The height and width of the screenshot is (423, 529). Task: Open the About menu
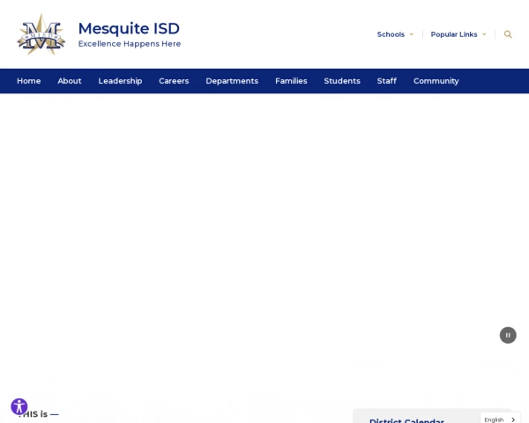click(70, 81)
